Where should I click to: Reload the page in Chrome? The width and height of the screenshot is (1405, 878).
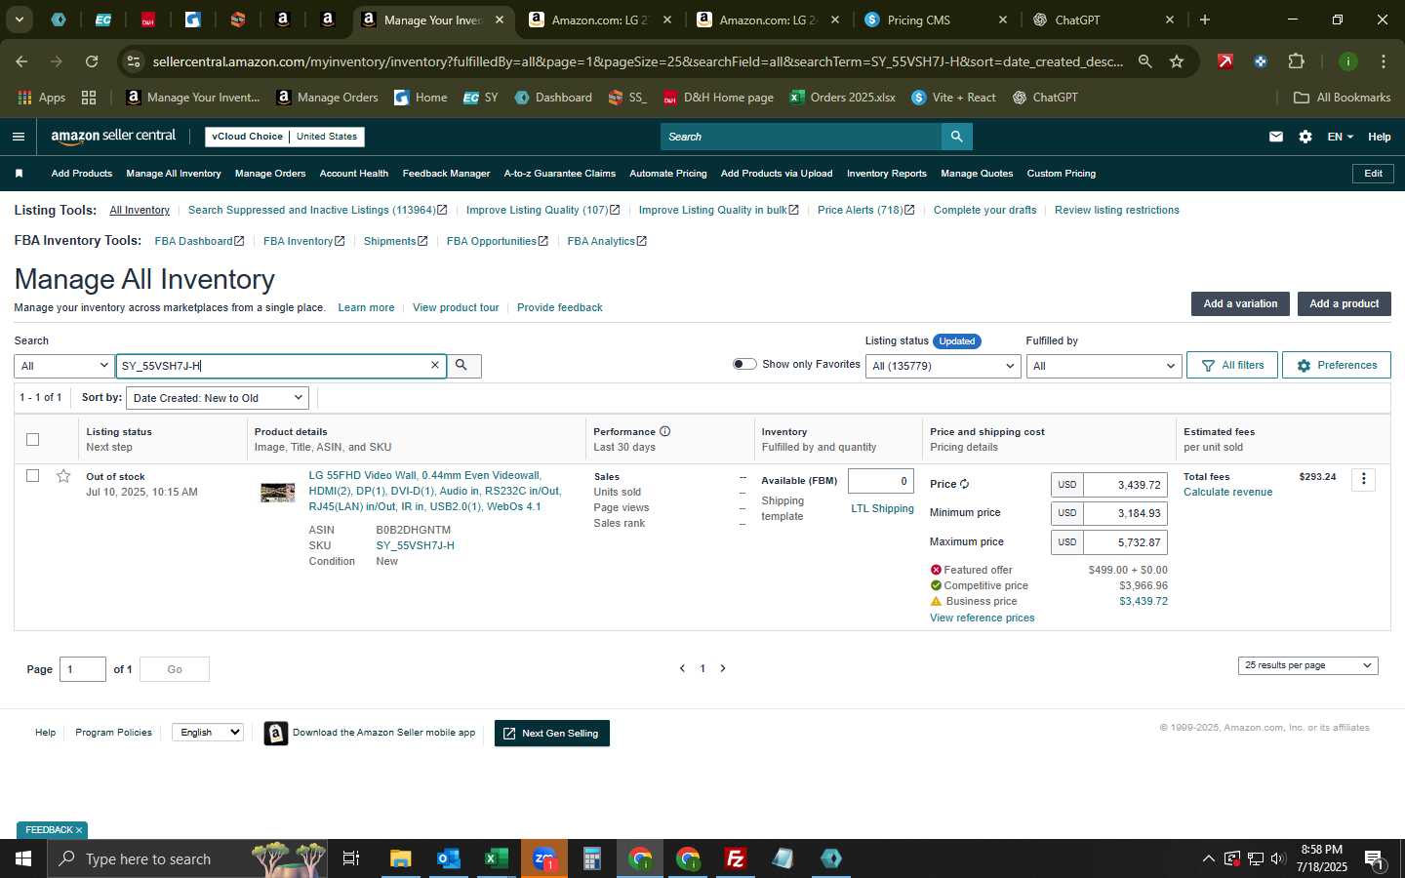coord(92,61)
